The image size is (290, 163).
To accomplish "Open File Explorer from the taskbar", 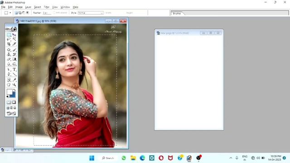I will coord(133,158).
